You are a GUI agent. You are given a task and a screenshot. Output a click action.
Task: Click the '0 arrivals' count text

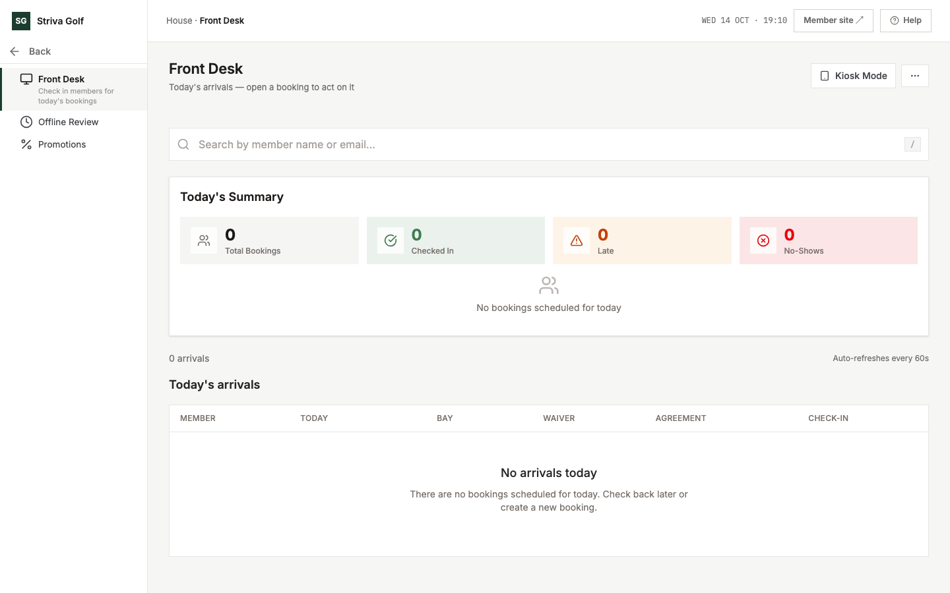[189, 358]
